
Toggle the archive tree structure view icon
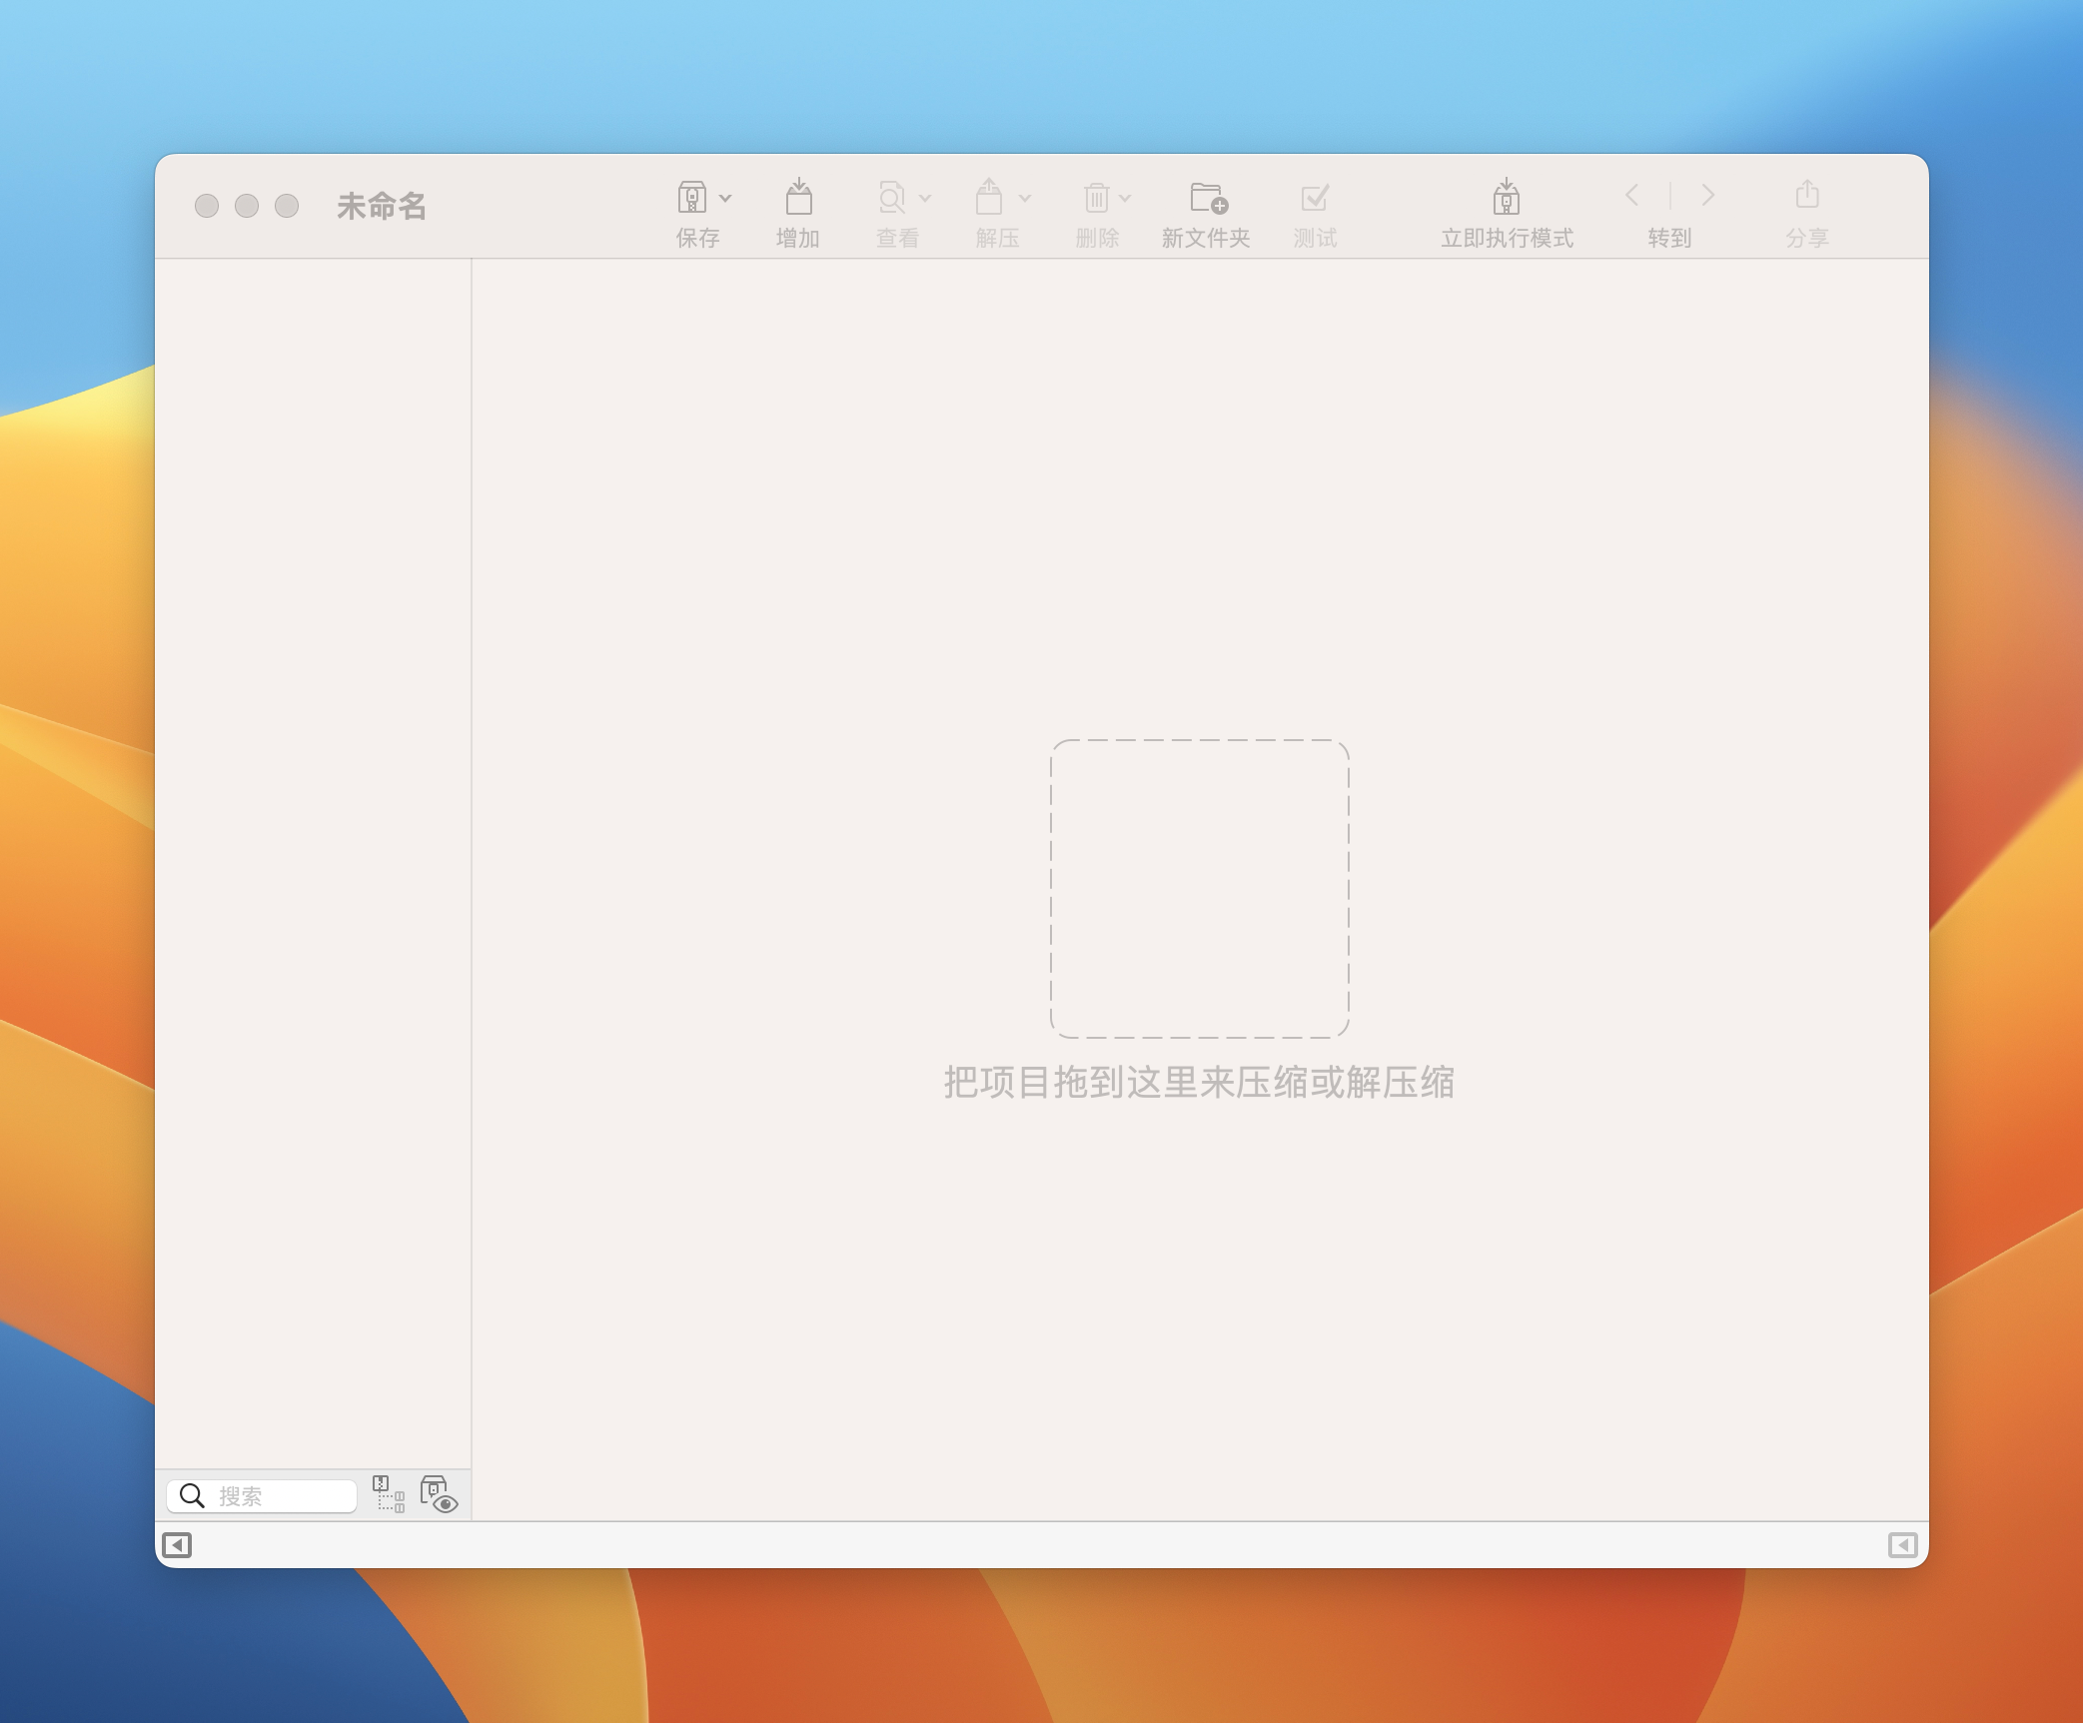[389, 1494]
